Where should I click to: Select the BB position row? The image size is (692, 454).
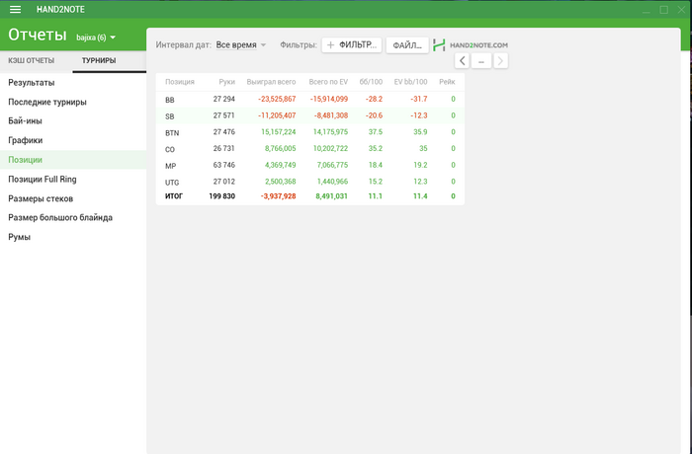point(309,99)
